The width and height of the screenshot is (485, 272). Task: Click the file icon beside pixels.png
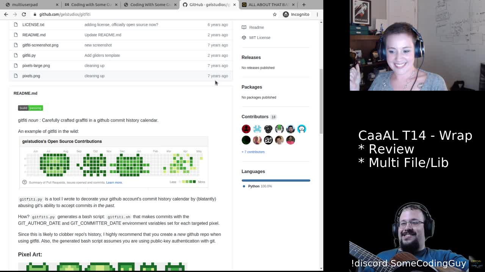point(16,76)
